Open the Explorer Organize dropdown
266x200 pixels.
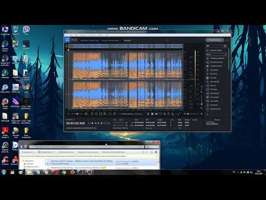tap(28, 152)
